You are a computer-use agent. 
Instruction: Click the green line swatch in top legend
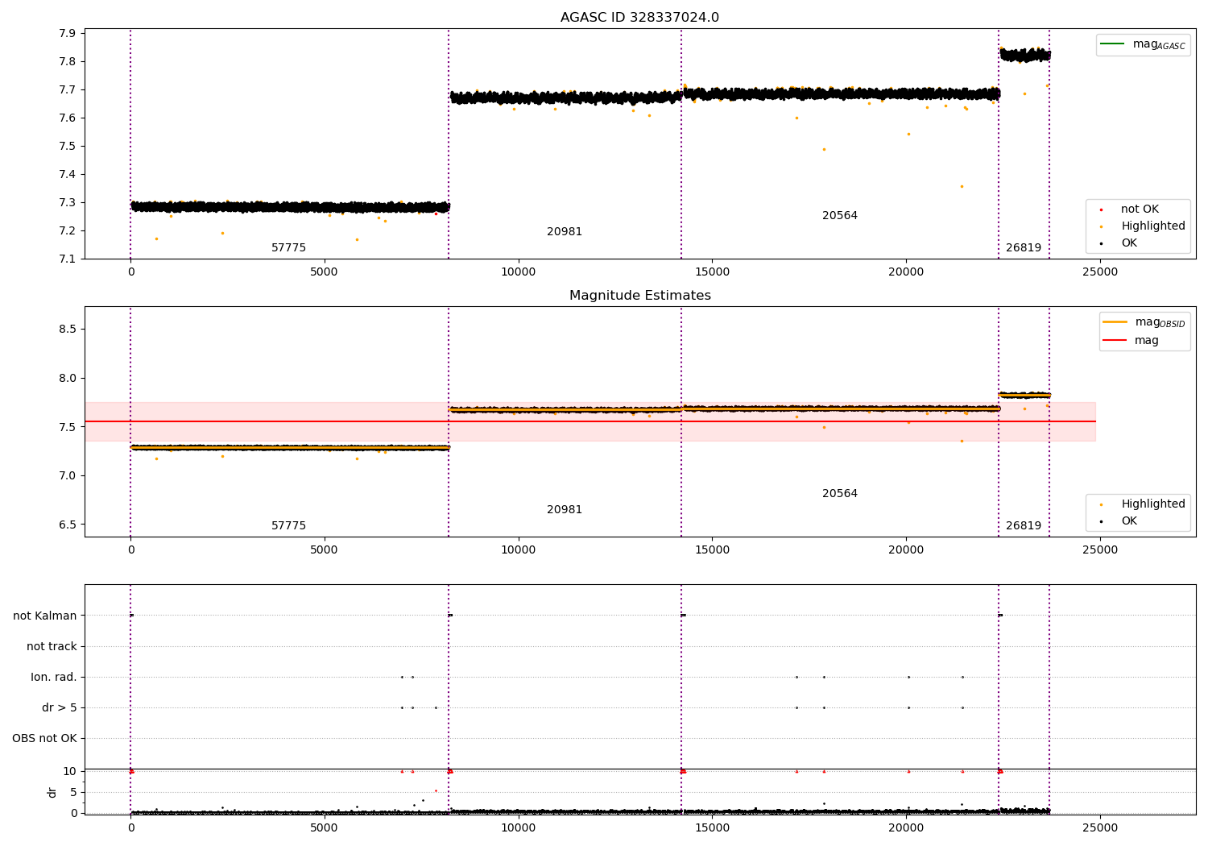(1112, 44)
